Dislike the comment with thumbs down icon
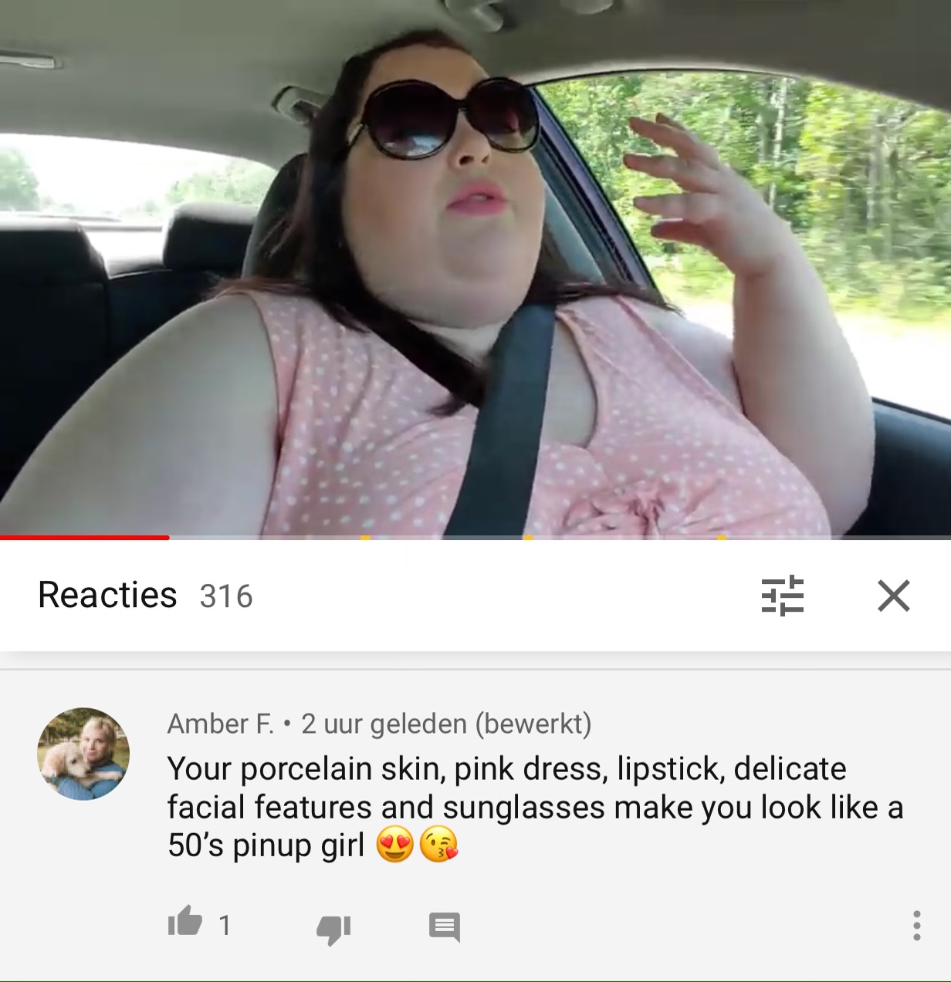This screenshot has width=951, height=982. [333, 928]
